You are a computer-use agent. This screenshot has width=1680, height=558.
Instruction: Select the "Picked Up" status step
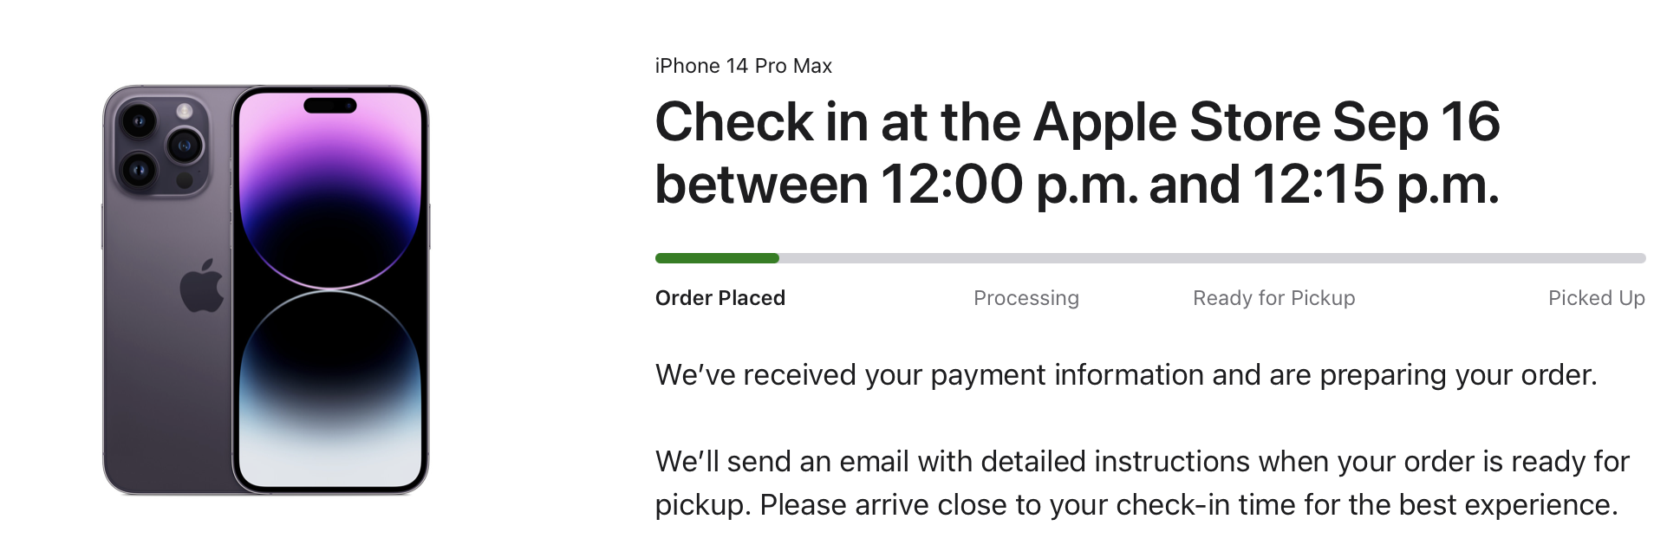click(1596, 298)
